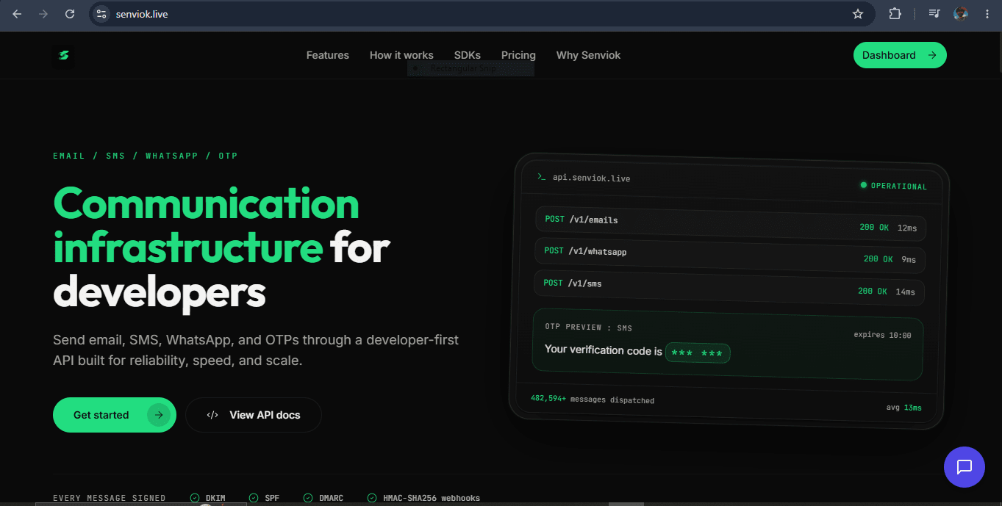Bookmark this page with star icon
The height and width of the screenshot is (506, 1002).
(x=857, y=14)
